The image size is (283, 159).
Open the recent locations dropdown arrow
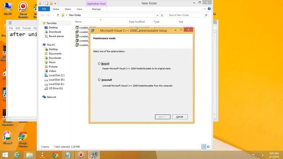point(54,15)
